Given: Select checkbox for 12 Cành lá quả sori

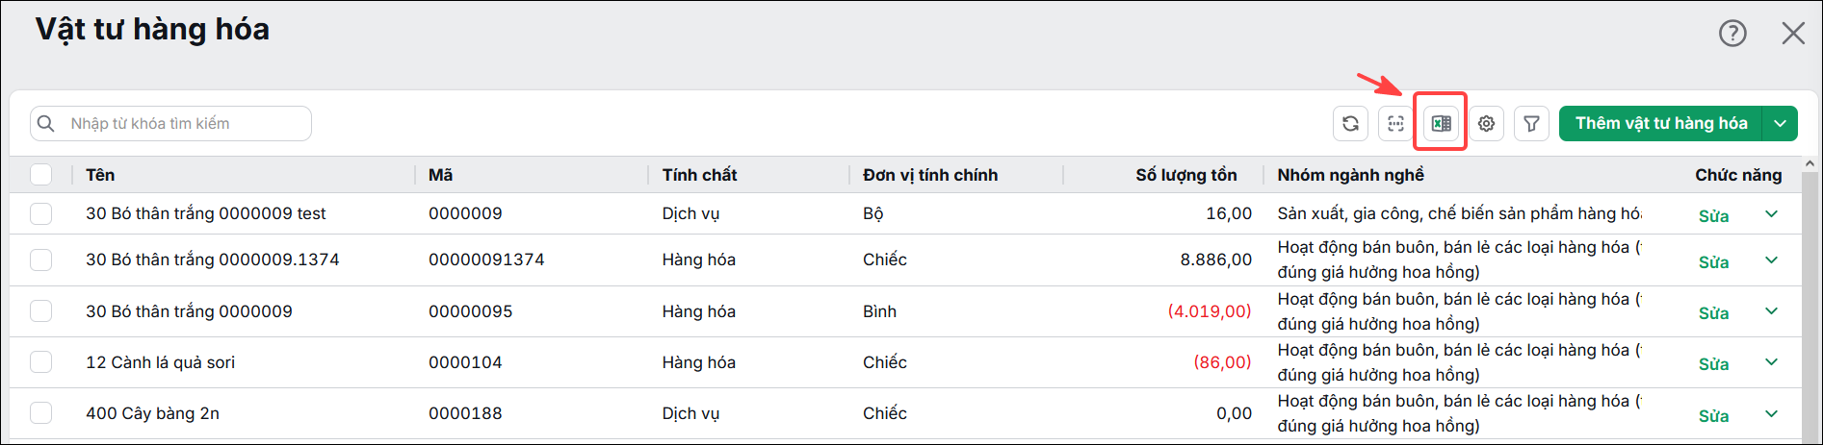Looking at the screenshot, I should (x=40, y=362).
